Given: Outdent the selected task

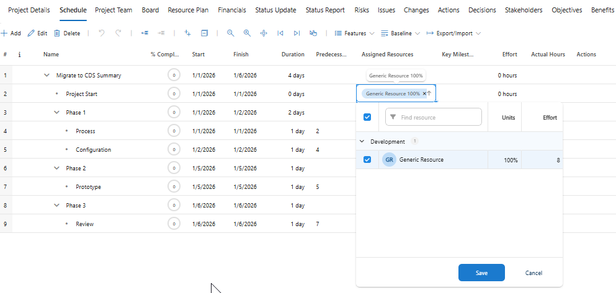Looking at the screenshot, I should 145,33.
